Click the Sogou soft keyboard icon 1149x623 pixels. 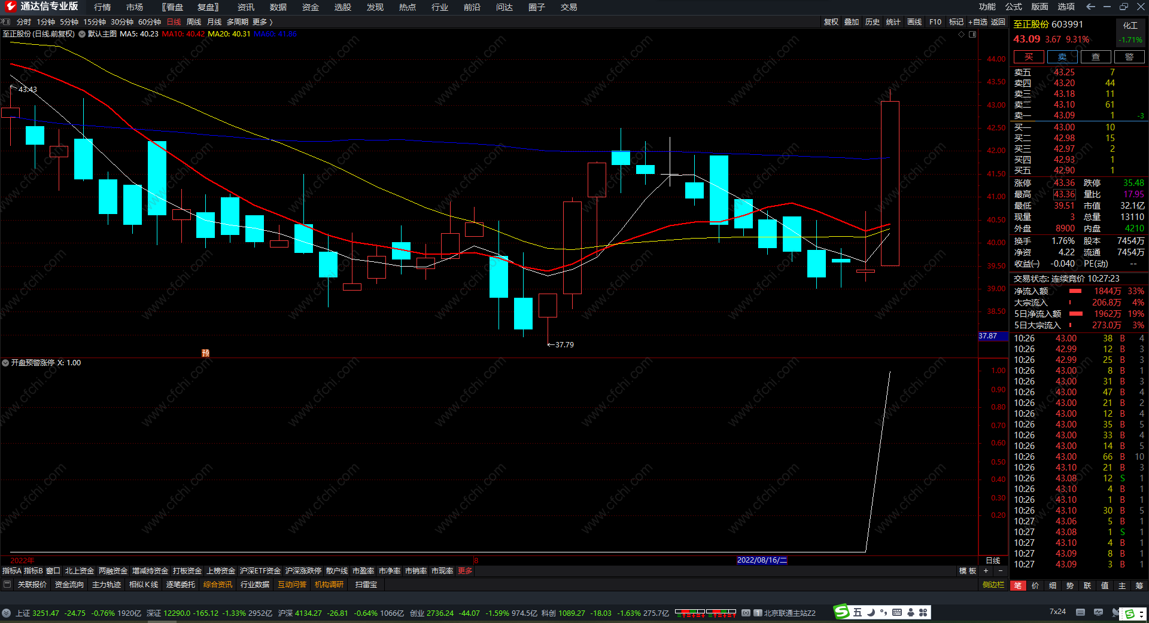click(x=897, y=612)
